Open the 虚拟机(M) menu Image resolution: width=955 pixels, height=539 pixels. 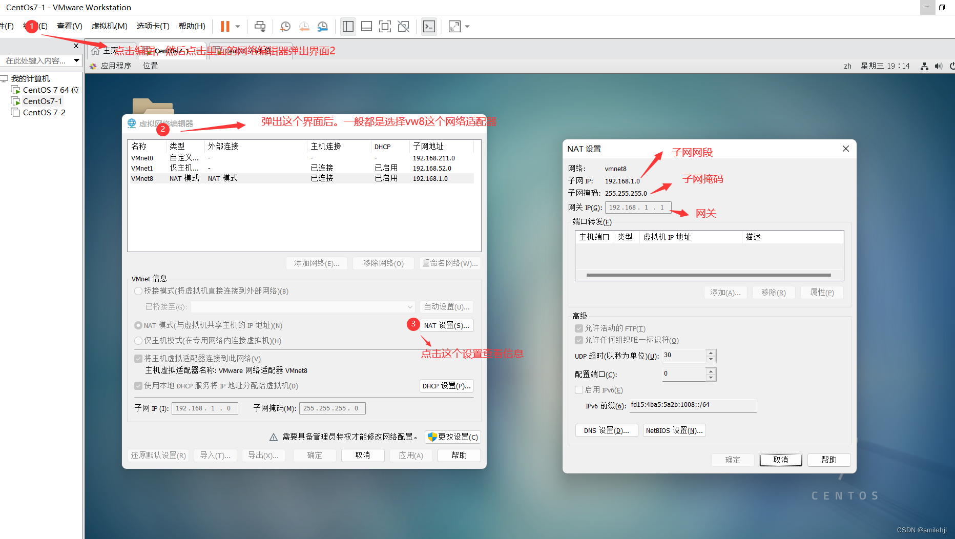point(109,26)
